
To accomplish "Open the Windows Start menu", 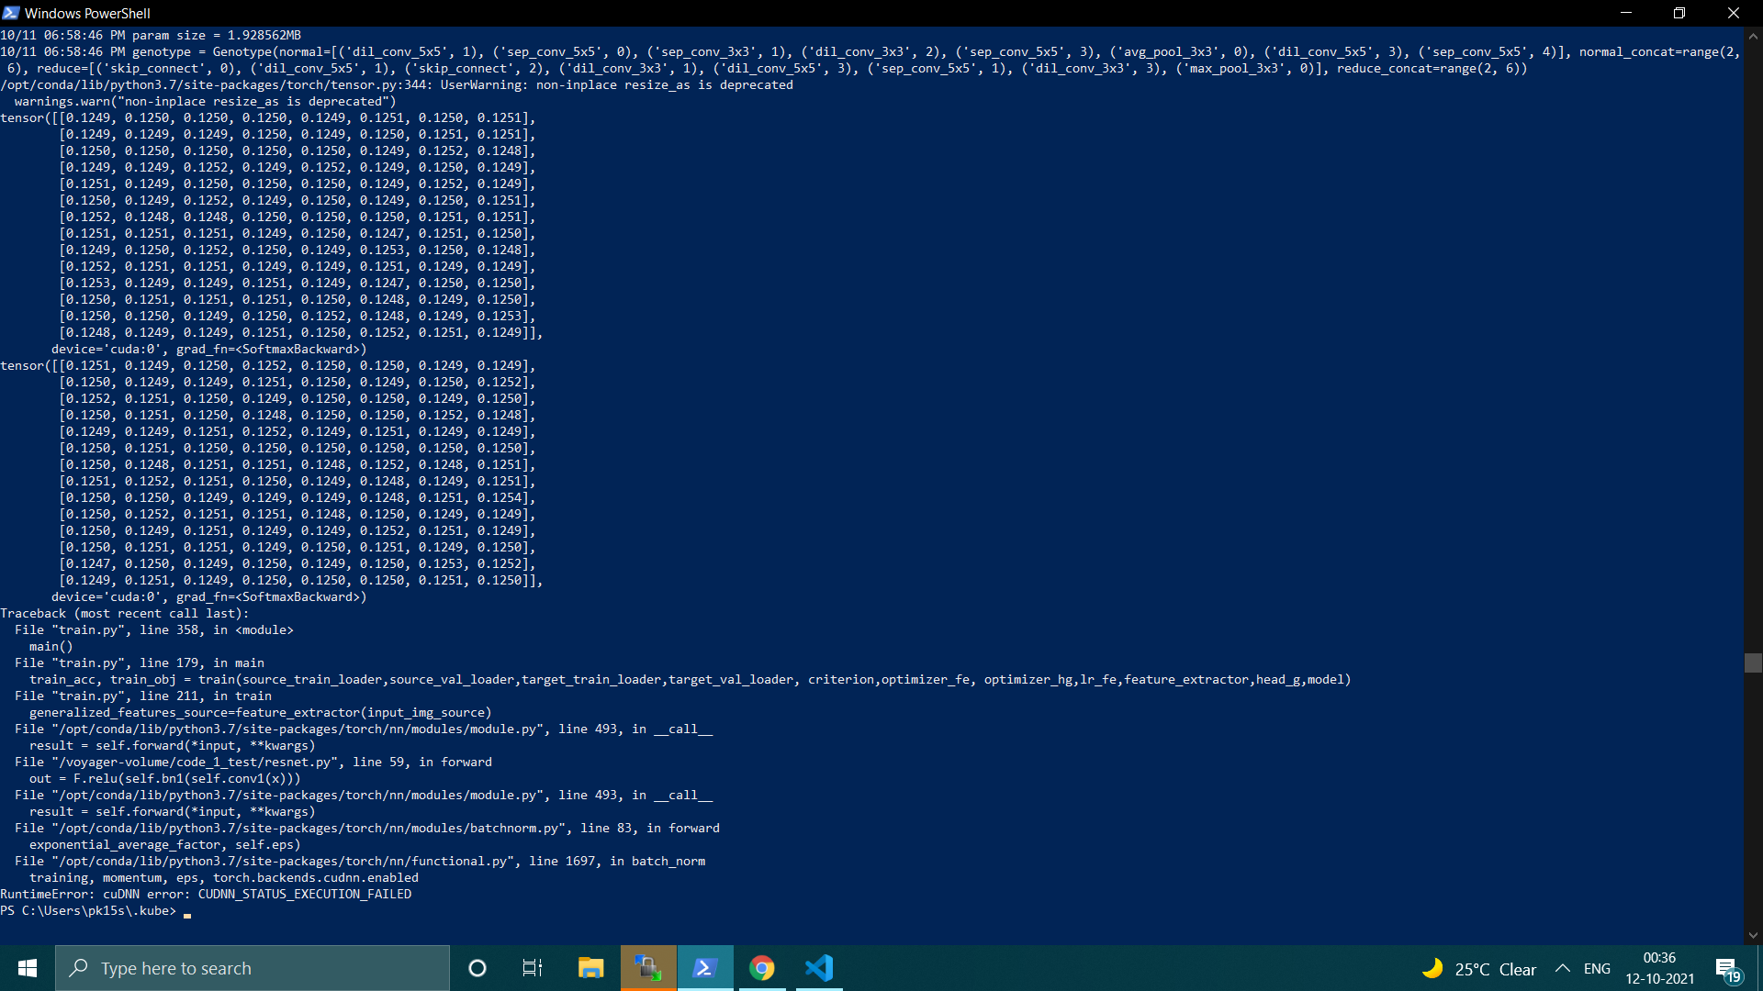I will click(28, 968).
